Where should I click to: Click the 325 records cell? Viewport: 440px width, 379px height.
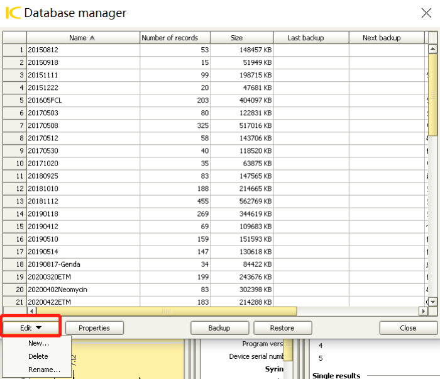175,126
